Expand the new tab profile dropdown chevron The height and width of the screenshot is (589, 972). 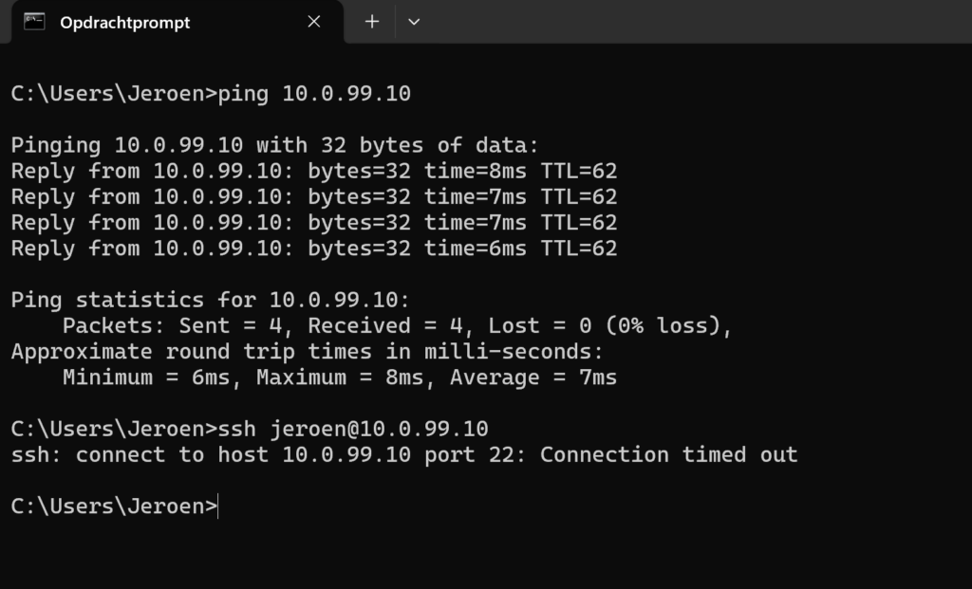[x=414, y=22]
